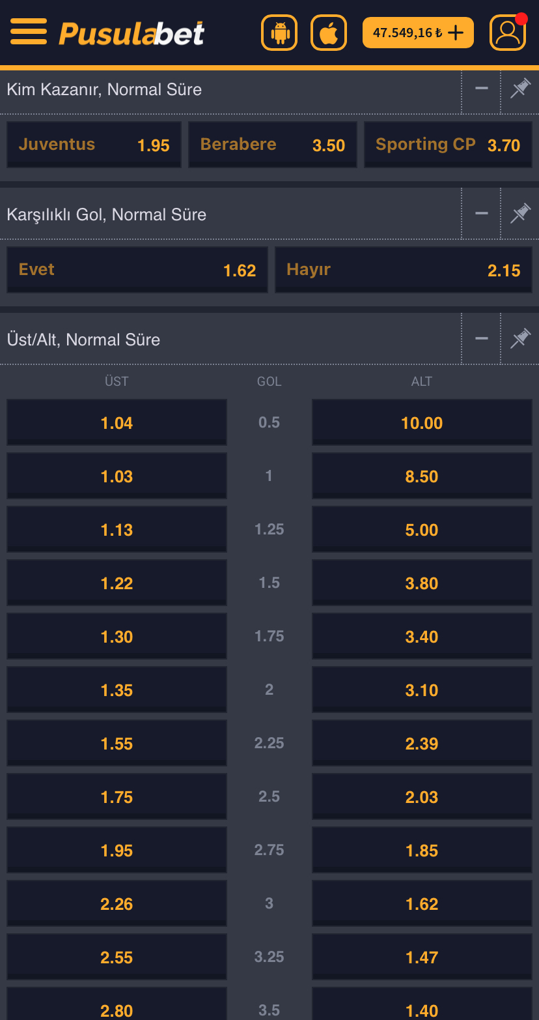Pin the Kim Kazanır market
This screenshot has width=539, height=1020.
[x=519, y=89]
